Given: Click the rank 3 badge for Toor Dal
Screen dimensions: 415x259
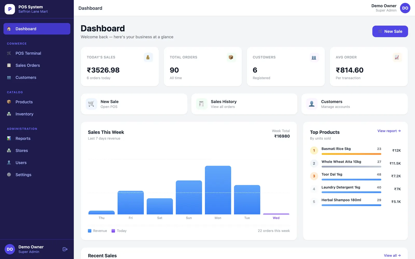Looking at the screenshot, I should 314,176.
